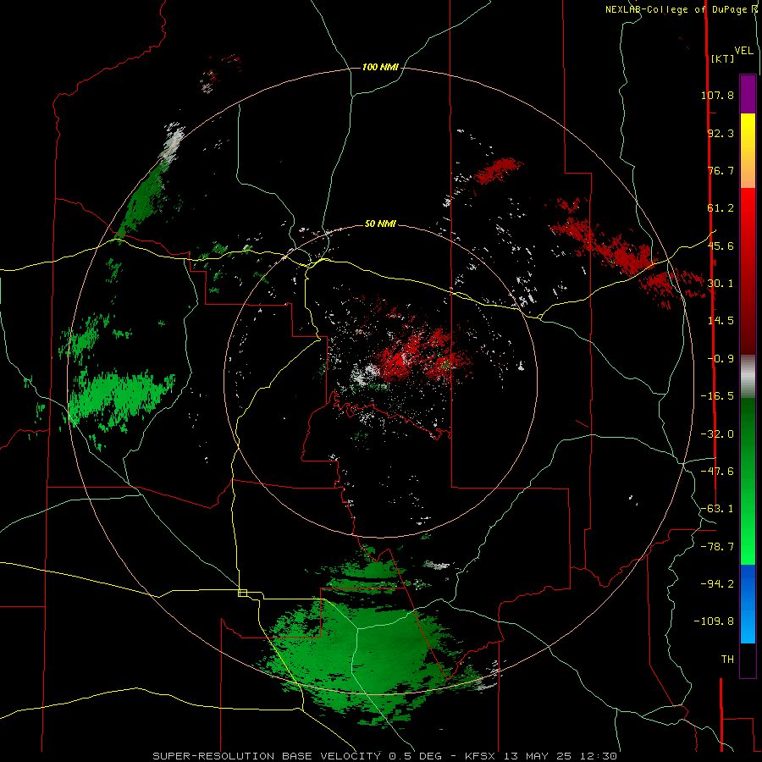Click the -78.7 velocity scale value
This screenshot has height=762, width=762.
(717, 547)
